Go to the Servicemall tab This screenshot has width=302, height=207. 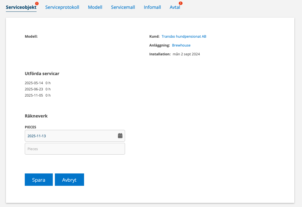point(123,7)
